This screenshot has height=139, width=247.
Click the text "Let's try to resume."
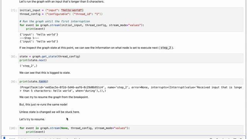(32, 119)
